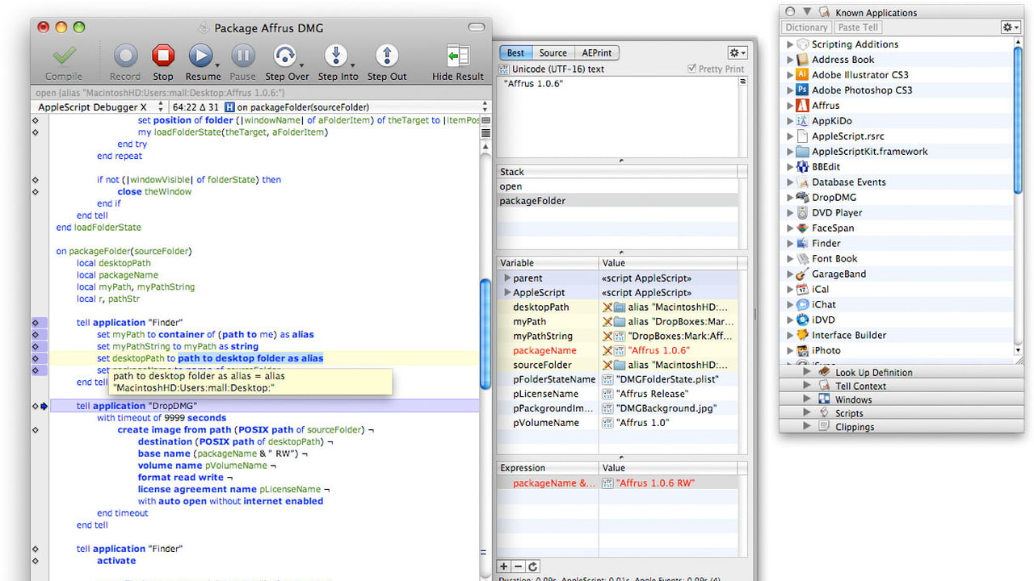Select the 'open' frame in the Stack list
This screenshot has width=1034, height=581.
pos(617,186)
